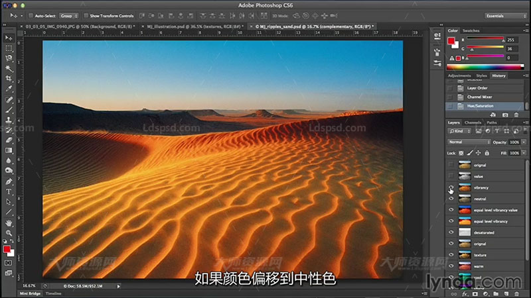Select the Path Selection tool
531x298 pixels.
[x=9, y=202]
